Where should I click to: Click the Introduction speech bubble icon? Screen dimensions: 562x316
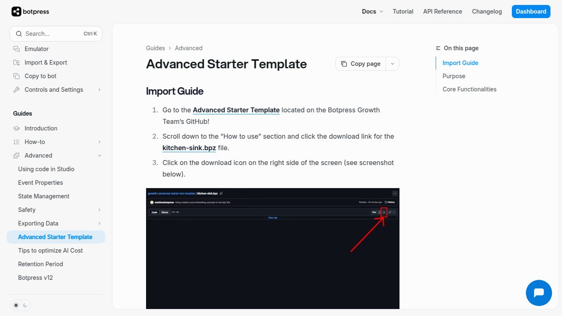tap(16, 128)
